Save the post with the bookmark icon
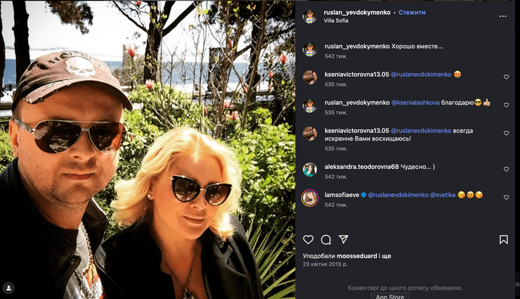 coord(503,239)
